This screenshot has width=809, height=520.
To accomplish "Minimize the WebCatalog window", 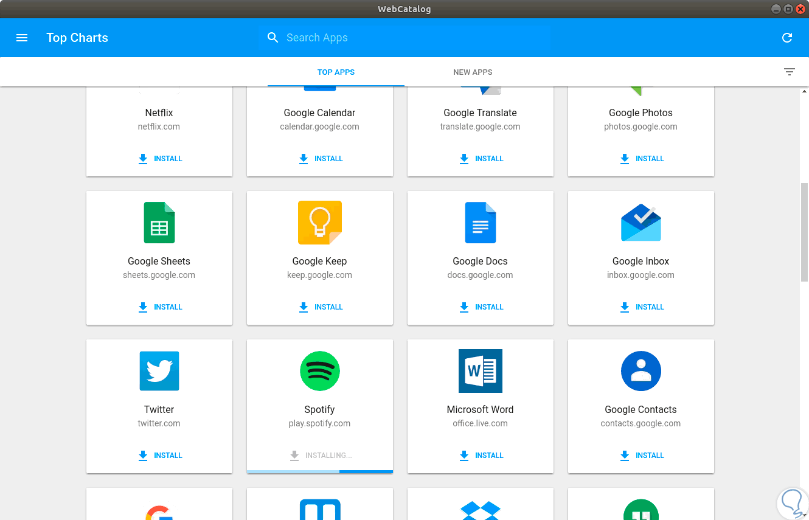I will (x=776, y=9).
